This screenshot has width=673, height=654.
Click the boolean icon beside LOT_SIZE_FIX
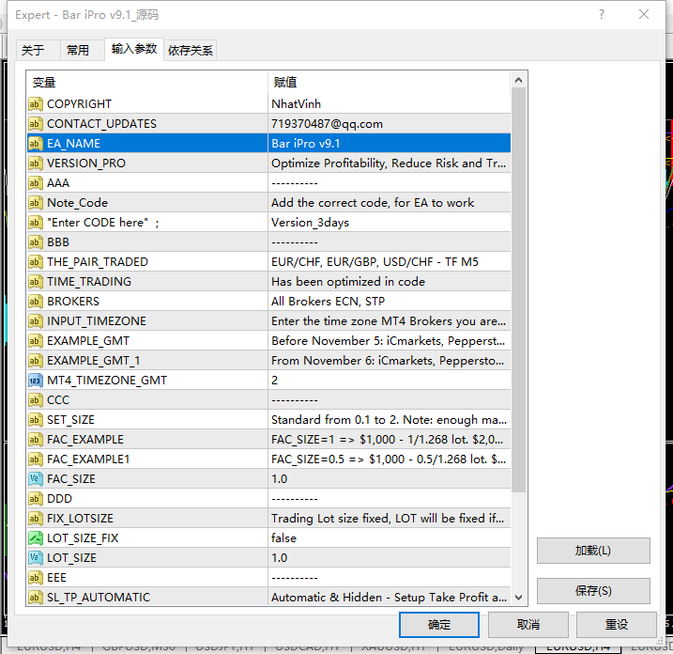click(x=36, y=538)
